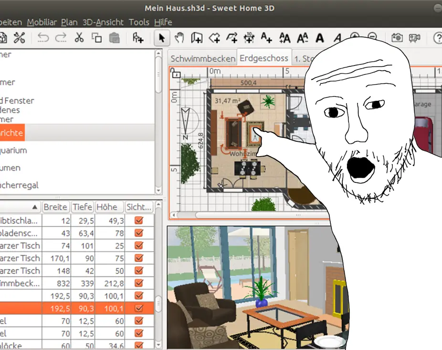Image resolution: width=442 pixels, height=350 pixels.
Task: Toggle visibility checkbox for row with width 43
Action: coord(139,233)
